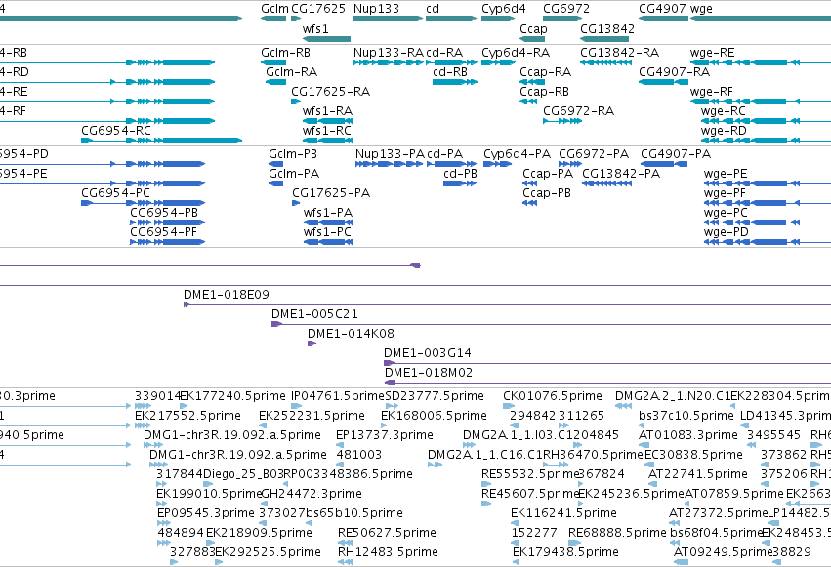Click the Gclm-RB transcript label

click(285, 53)
